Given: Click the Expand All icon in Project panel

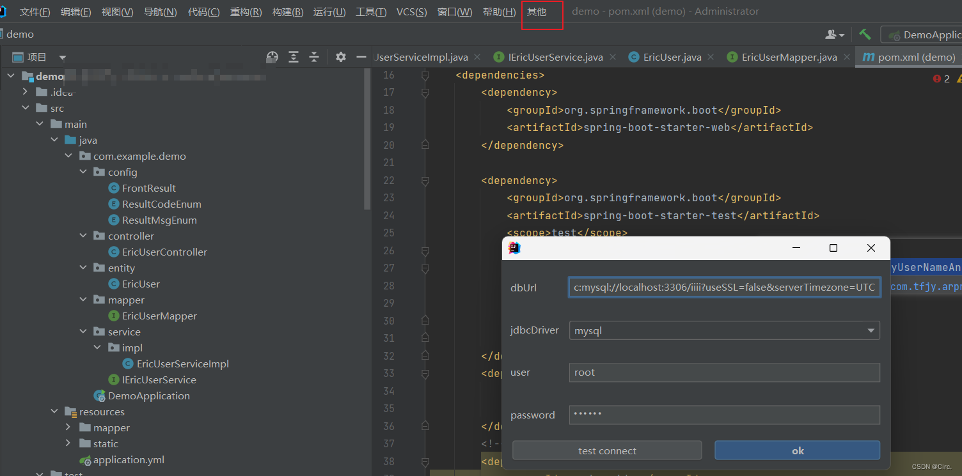Looking at the screenshot, I should coord(294,57).
